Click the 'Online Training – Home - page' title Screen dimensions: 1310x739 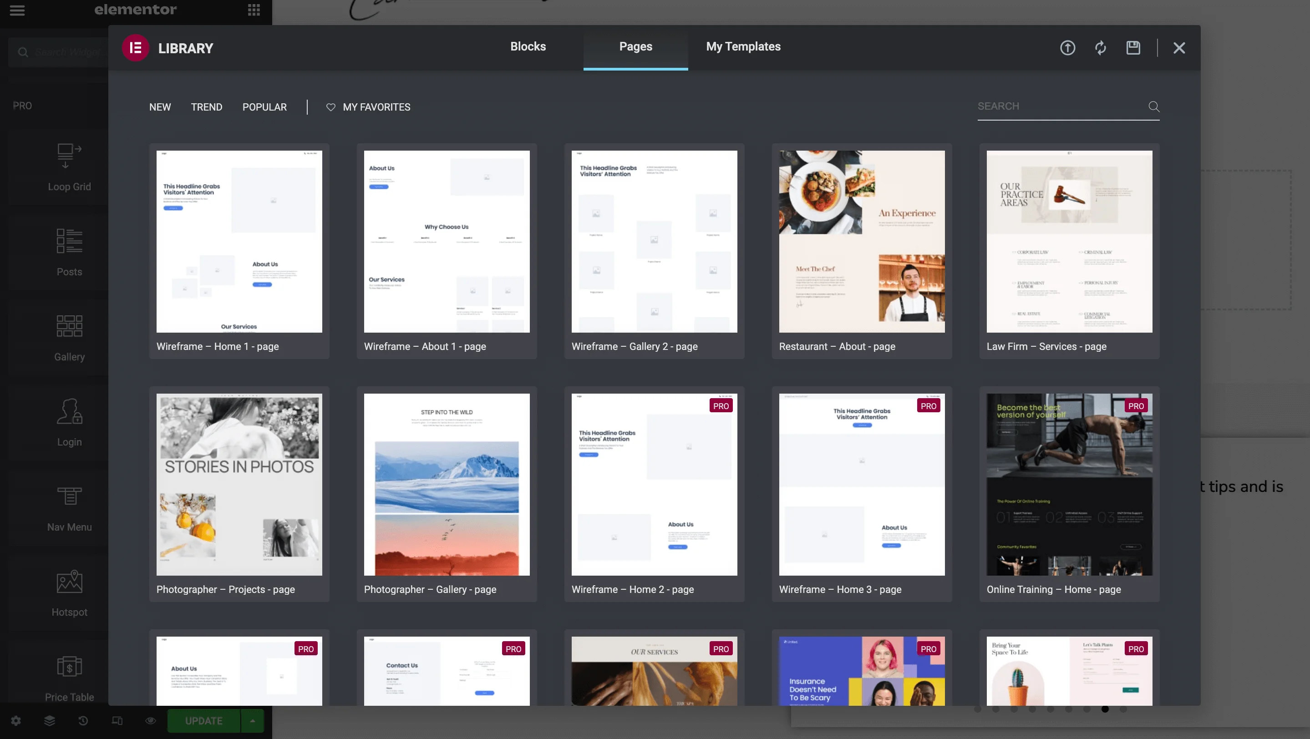(1054, 590)
